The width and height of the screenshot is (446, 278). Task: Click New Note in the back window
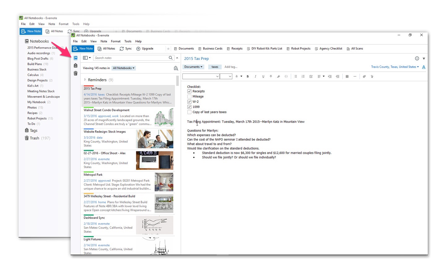31,31
